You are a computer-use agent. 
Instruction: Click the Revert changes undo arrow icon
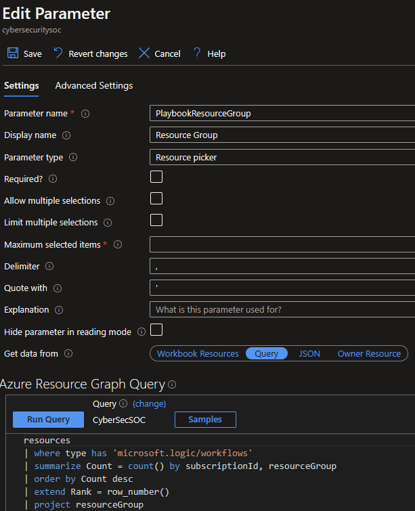tap(58, 53)
